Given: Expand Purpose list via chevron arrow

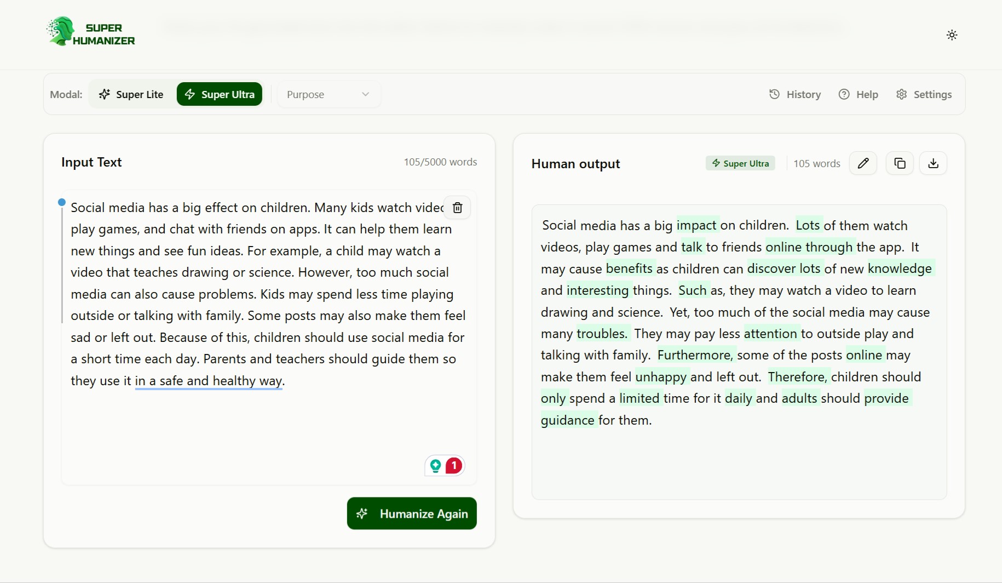Looking at the screenshot, I should point(365,94).
